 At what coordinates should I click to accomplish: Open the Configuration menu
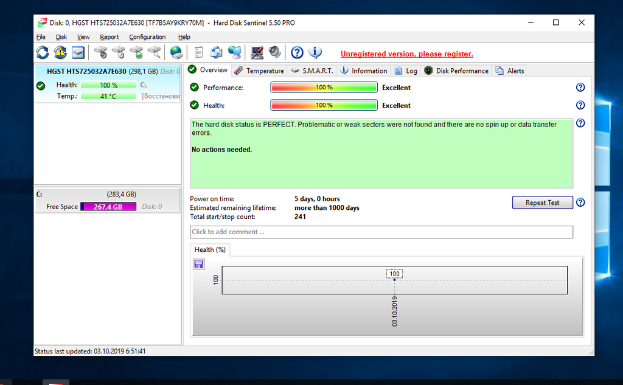pos(147,37)
